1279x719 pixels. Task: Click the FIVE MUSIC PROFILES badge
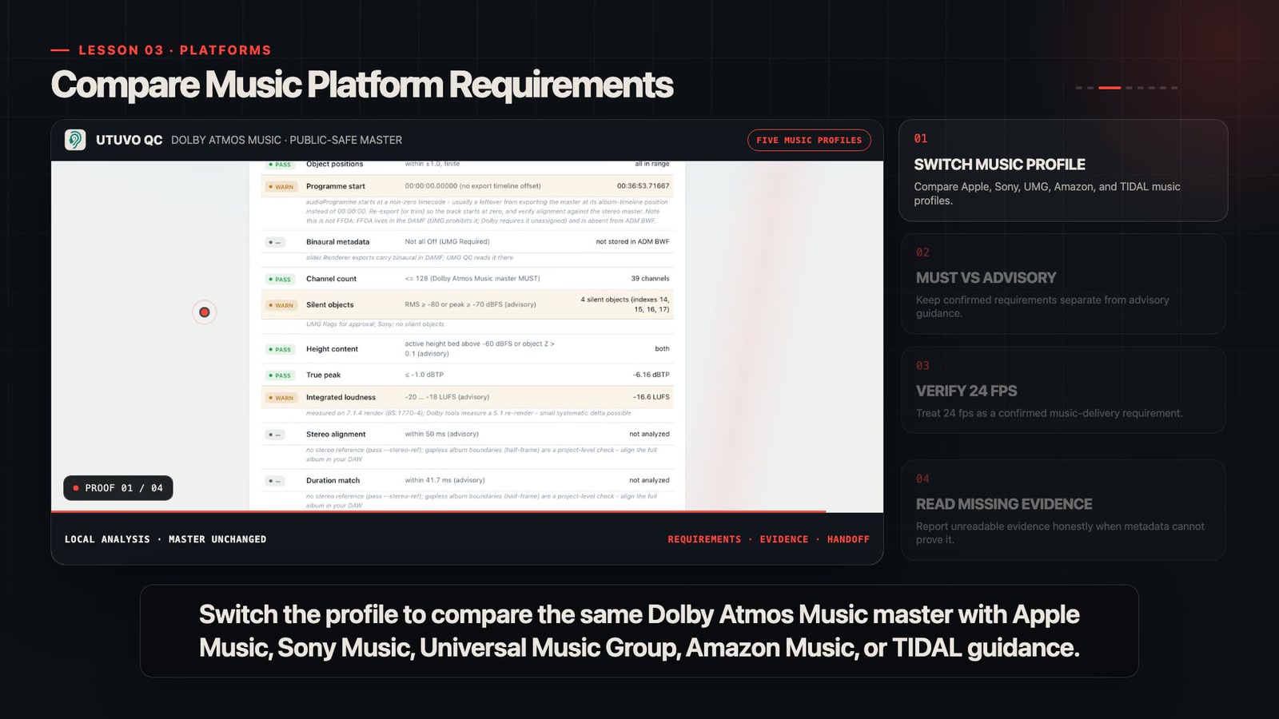pos(809,140)
